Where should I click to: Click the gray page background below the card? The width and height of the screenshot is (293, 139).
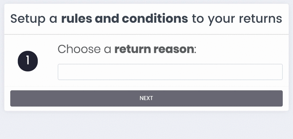pyautogui.click(x=146, y=125)
